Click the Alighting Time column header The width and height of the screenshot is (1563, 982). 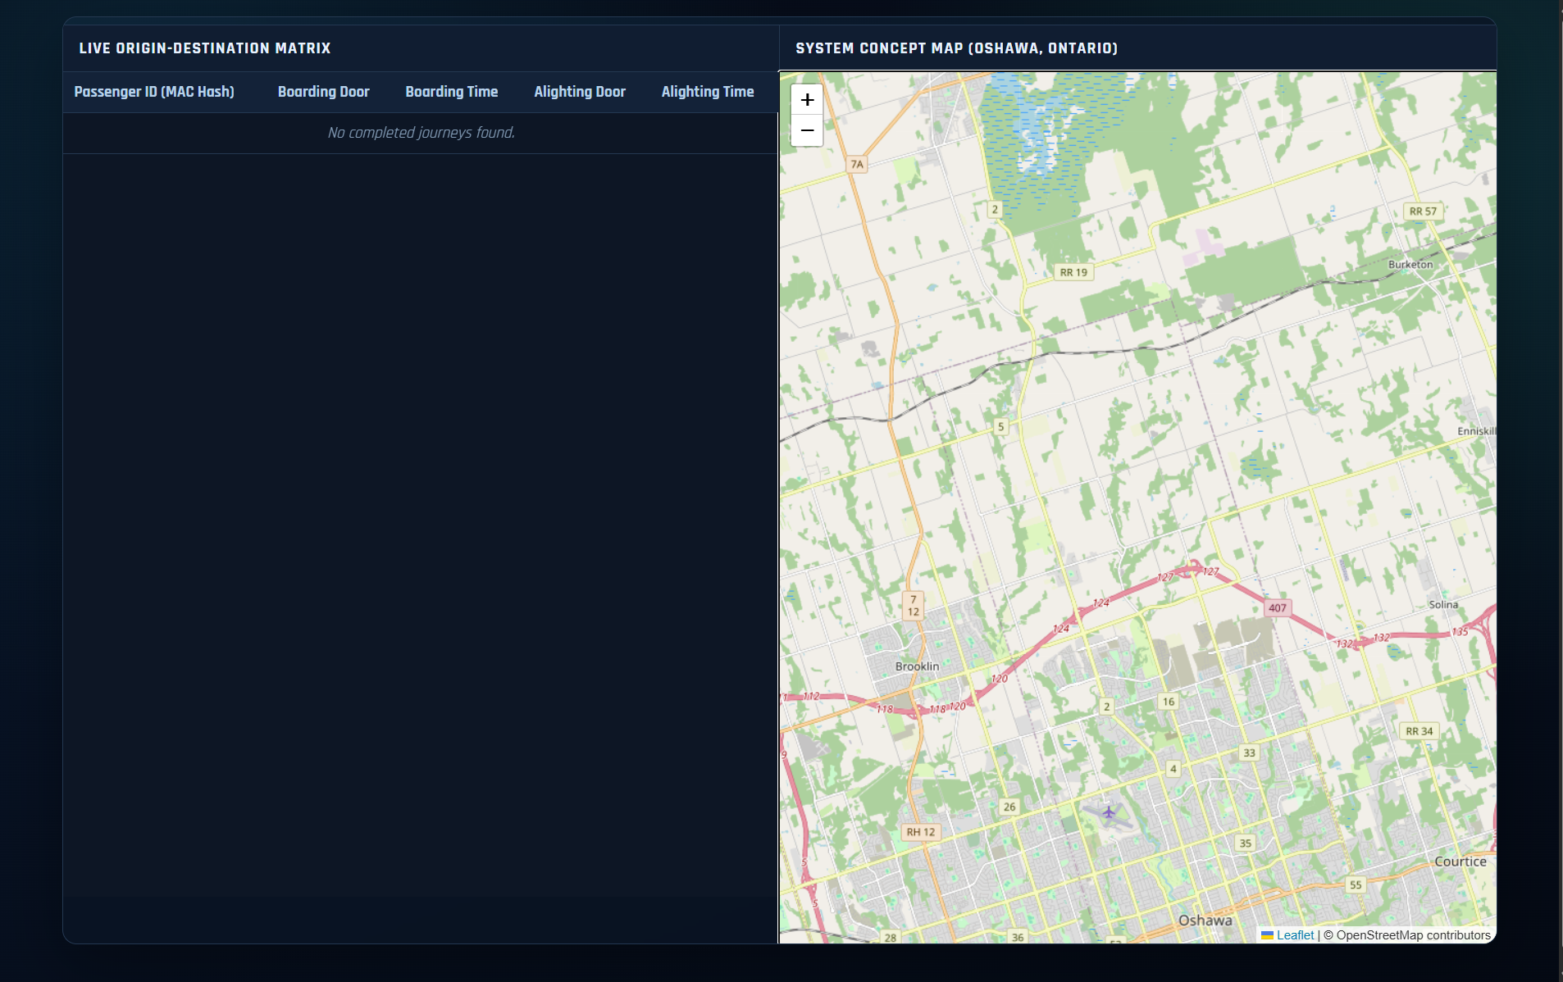tap(708, 92)
